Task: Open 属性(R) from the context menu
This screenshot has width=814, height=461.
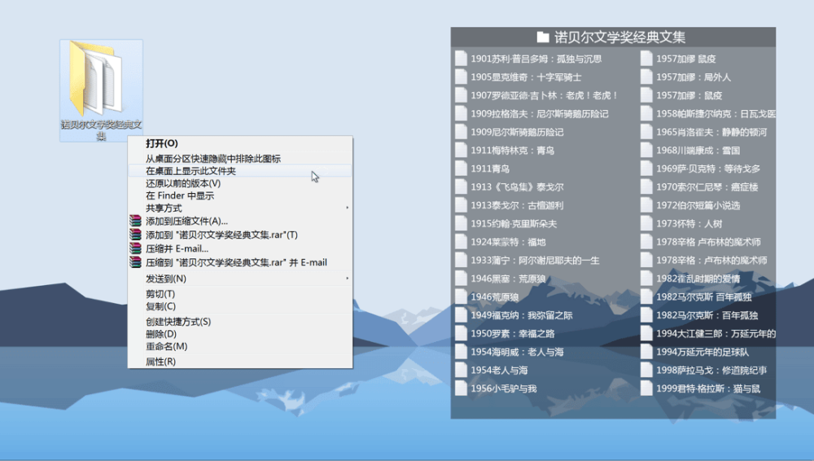Action: 240,362
